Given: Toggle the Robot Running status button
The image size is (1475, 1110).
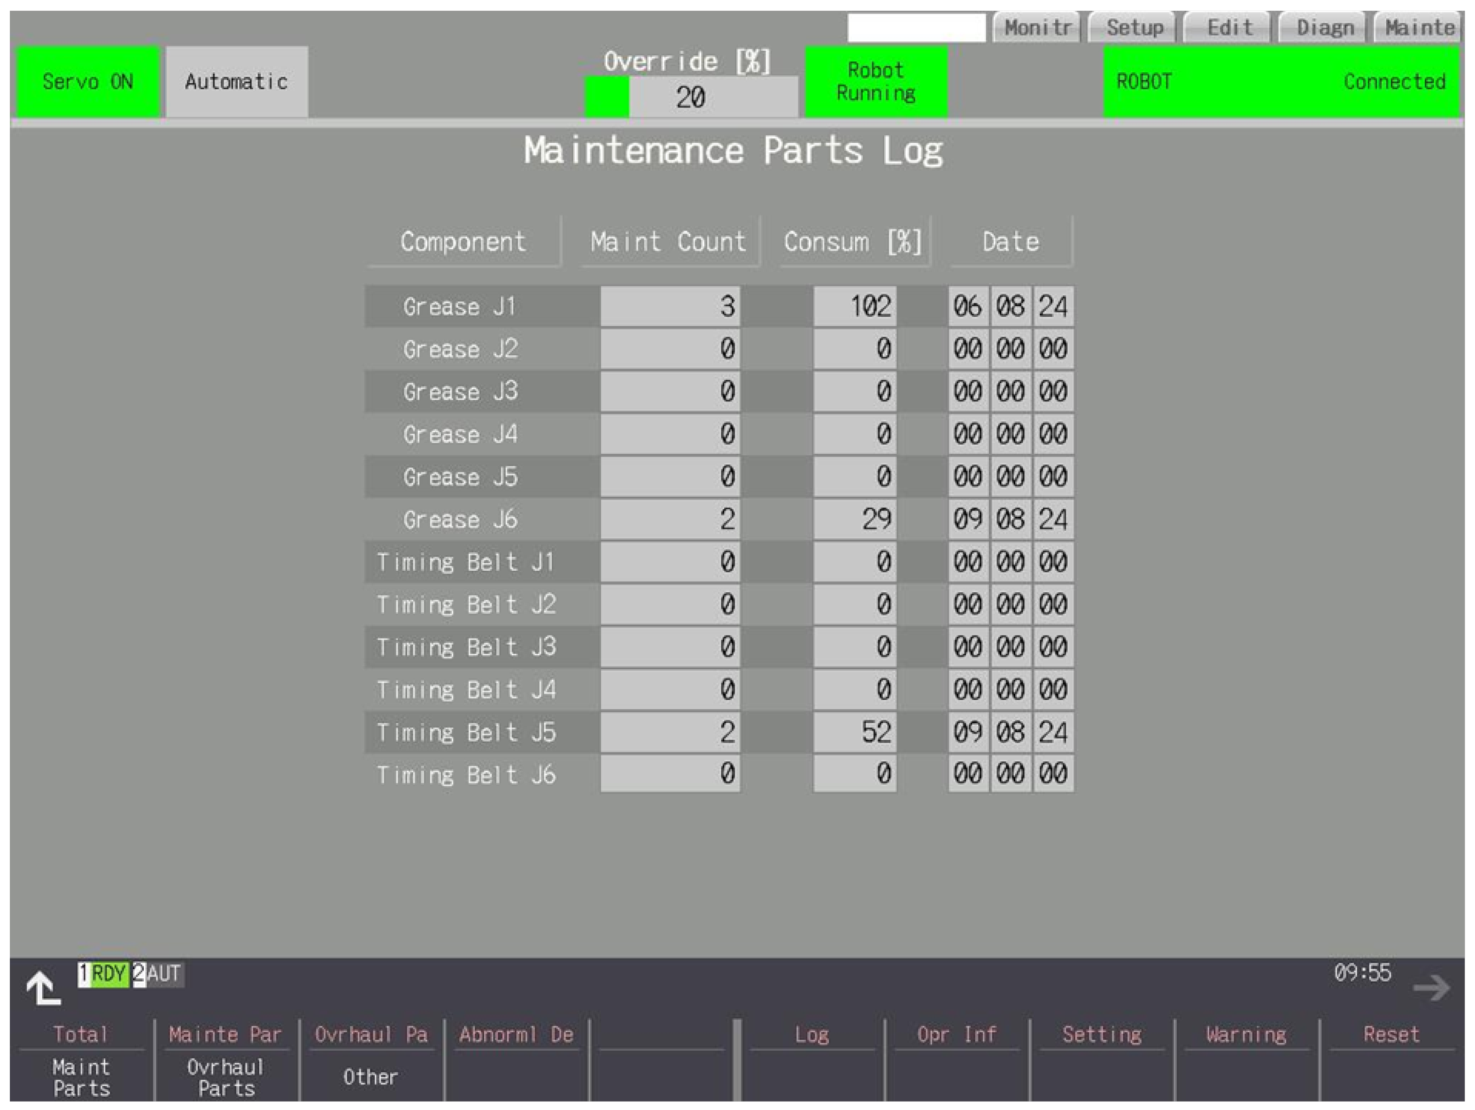Looking at the screenshot, I should point(875,82).
